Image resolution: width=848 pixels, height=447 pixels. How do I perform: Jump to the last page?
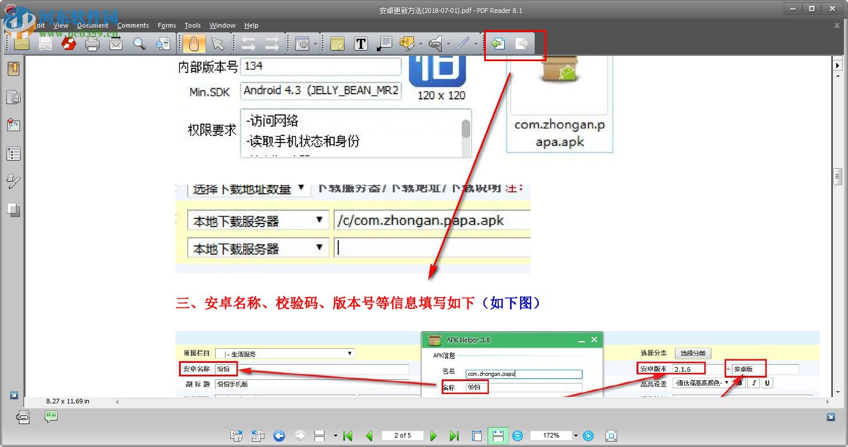pyautogui.click(x=454, y=436)
